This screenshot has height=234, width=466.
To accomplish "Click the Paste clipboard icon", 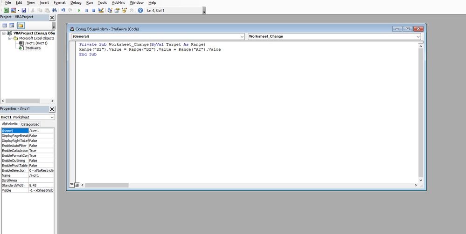I will [47, 10].
